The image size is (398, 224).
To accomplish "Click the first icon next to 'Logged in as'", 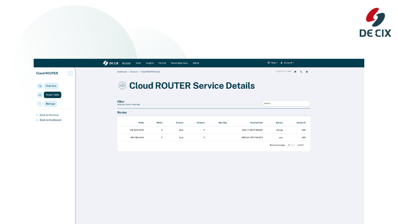I will pos(295,72).
